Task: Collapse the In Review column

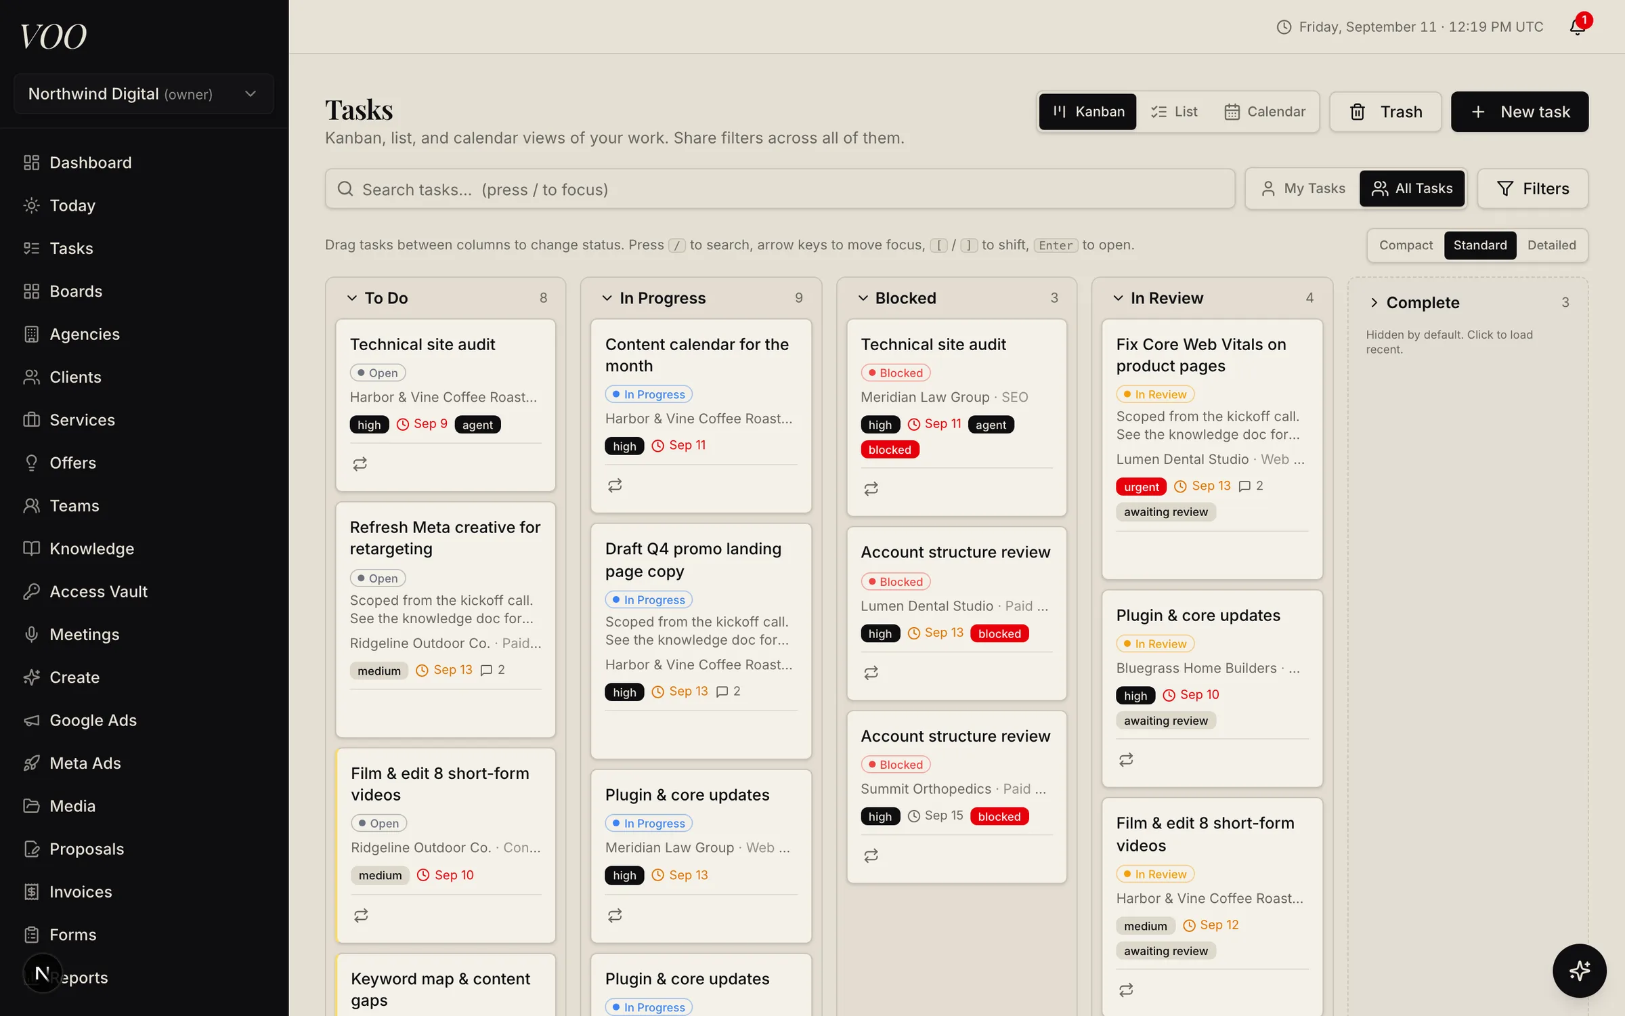Action: (1119, 298)
